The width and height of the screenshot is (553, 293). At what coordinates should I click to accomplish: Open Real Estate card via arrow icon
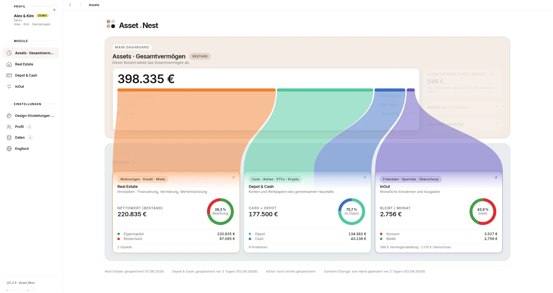233,178
